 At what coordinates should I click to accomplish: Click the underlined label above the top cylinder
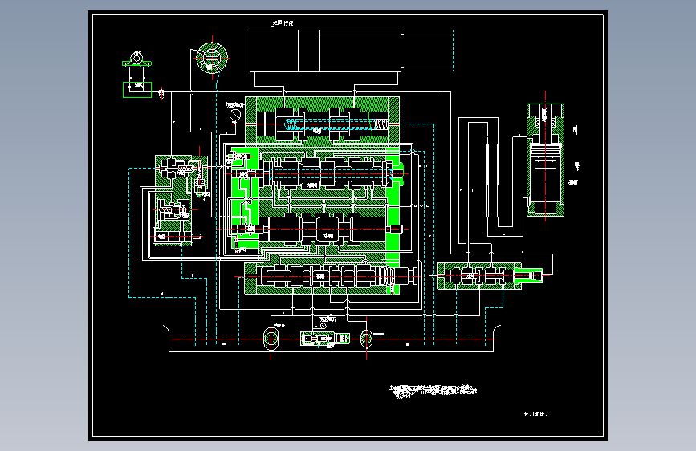point(284,23)
